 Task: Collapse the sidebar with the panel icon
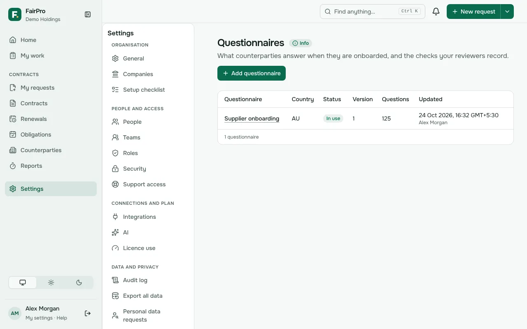click(88, 14)
